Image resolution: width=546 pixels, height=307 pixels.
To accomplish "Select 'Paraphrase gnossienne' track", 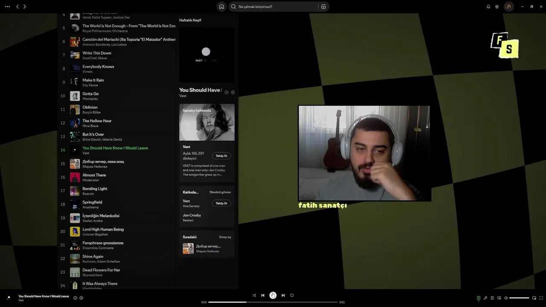I will 103,243.
